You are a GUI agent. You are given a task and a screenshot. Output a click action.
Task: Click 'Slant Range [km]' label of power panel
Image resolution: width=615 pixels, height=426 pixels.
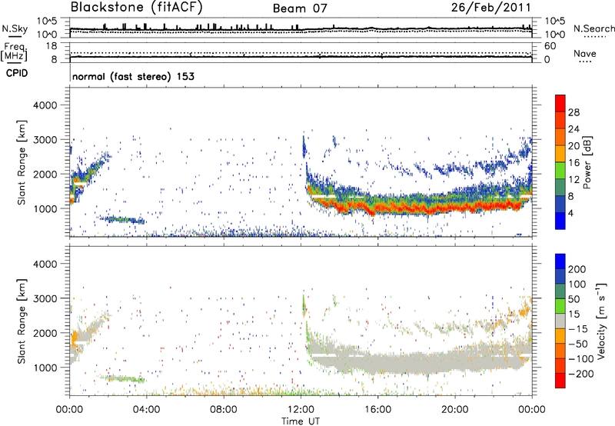pyautogui.click(x=22, y=162)
